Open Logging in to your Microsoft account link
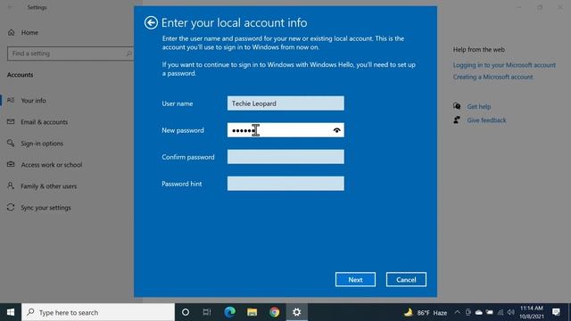Screen dimensions: 571x321 pyautogui.click(x=504, y=65)
